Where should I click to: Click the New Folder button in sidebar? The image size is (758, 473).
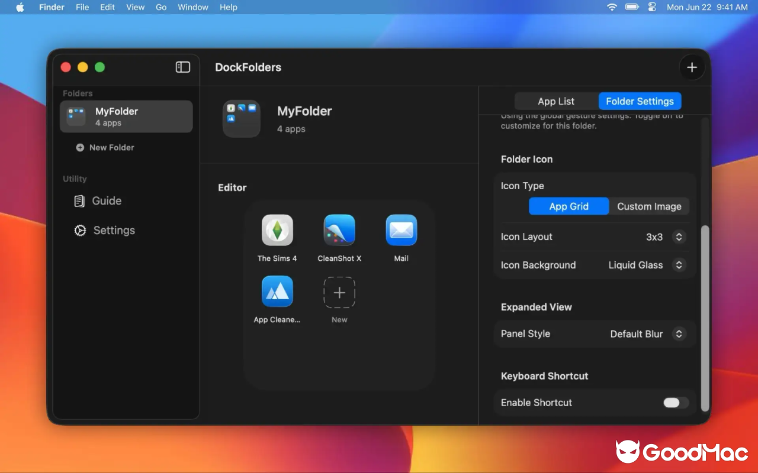point(105,147)
